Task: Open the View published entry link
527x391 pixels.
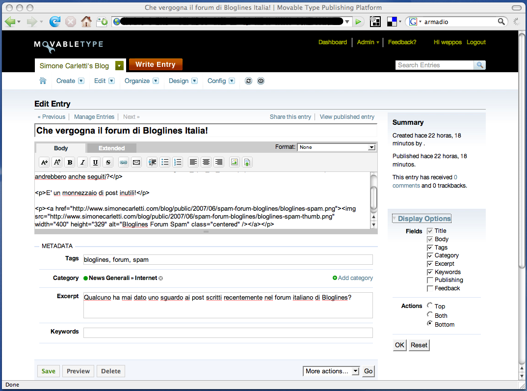Action: (x=347, y=117)
